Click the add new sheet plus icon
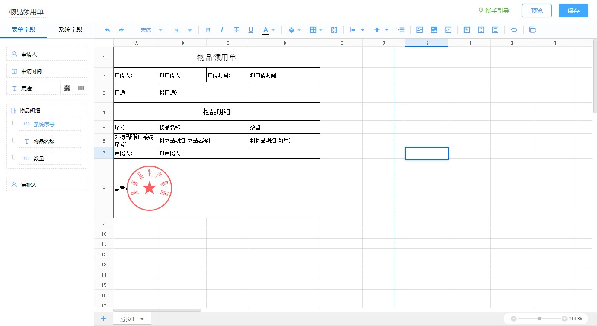The height and width of the screenshot is (326, 597). [103, 318]
